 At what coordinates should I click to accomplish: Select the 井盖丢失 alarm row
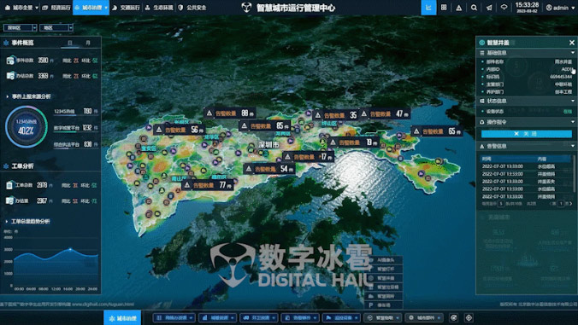click(526, 181)
